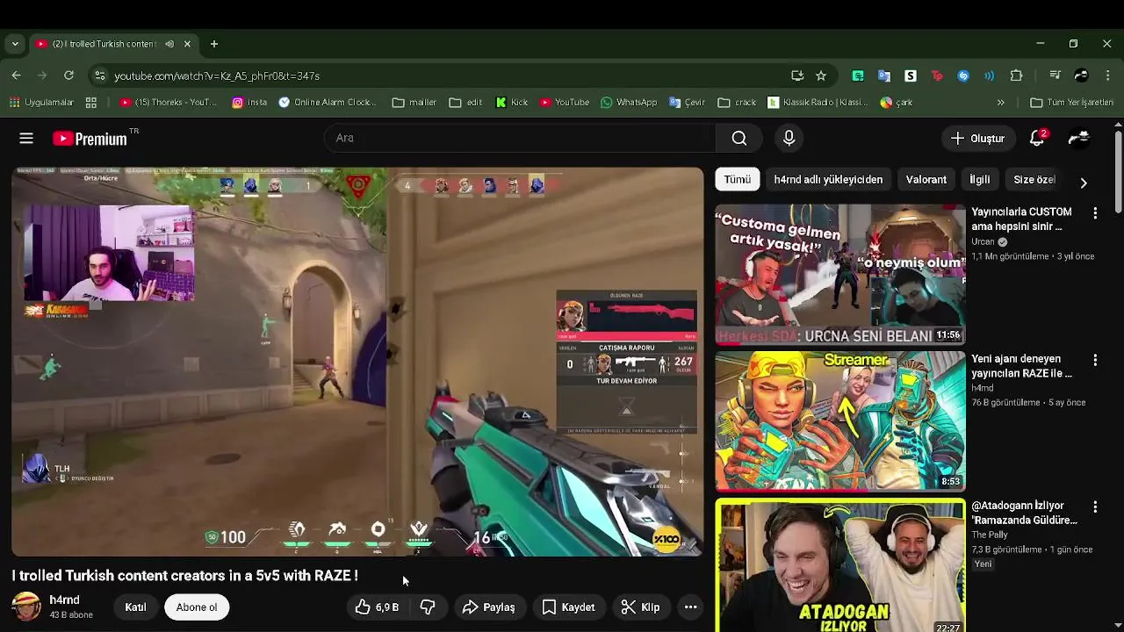Open Google Translate extension icon
The image size is (1124, 632).
tap(884, 75)
